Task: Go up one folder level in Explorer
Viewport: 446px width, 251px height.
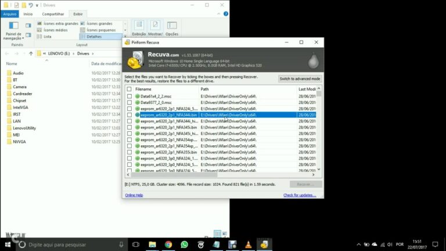Action: (x=31, y=53)
